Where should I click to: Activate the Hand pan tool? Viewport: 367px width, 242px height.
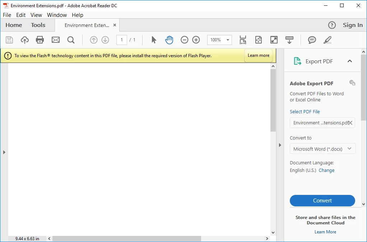(x=169, y=40)
